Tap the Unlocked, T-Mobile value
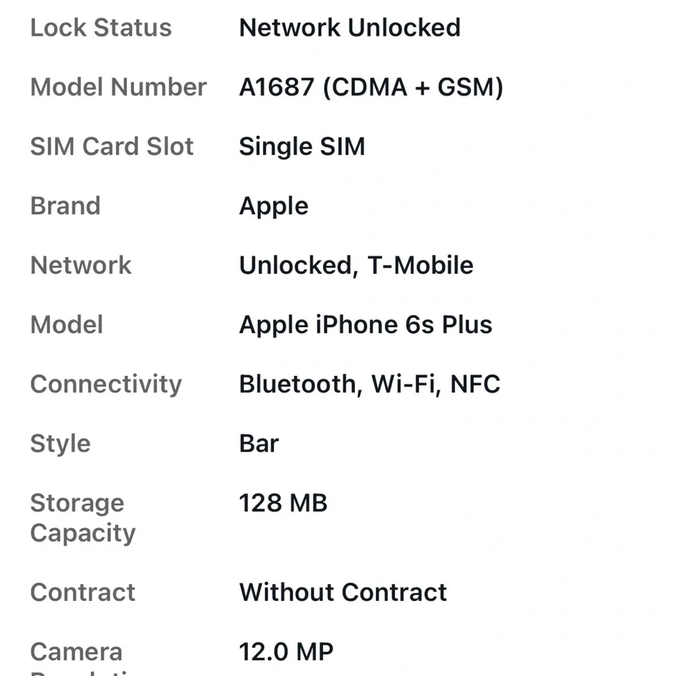Viewport: 676px width, 676px height. 356,266
